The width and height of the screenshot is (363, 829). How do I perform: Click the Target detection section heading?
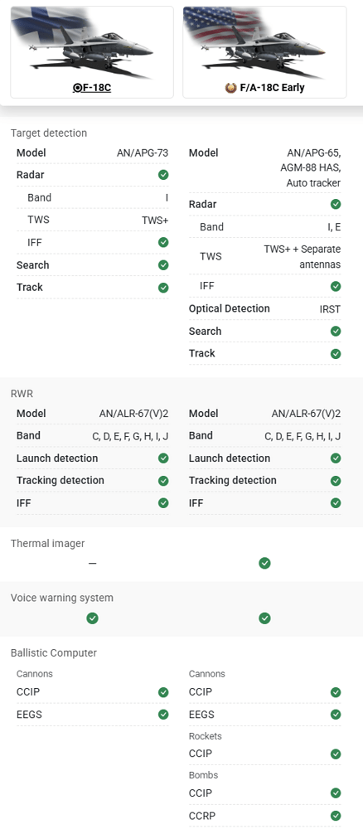pyautogui.click(x=49, y=133)
